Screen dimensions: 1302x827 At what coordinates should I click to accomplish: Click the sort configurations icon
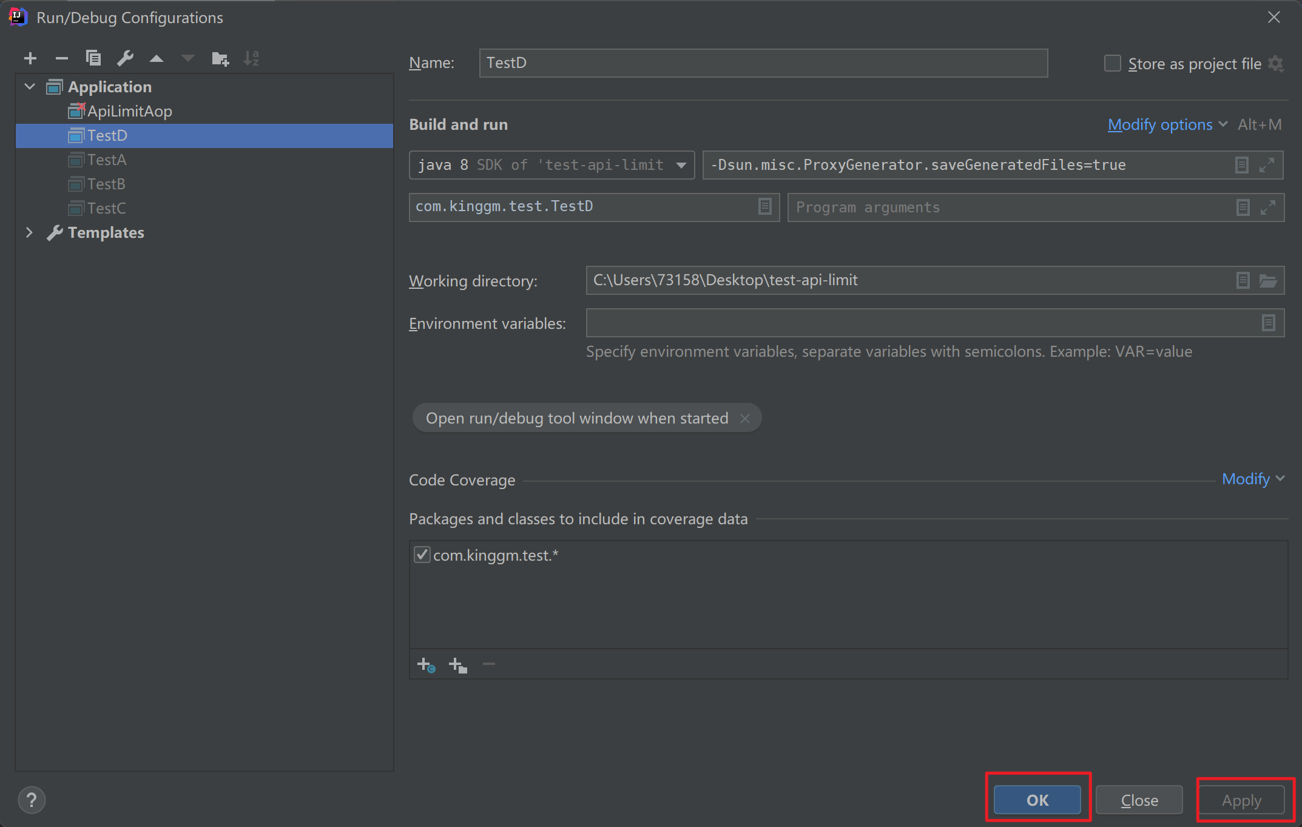252,59
